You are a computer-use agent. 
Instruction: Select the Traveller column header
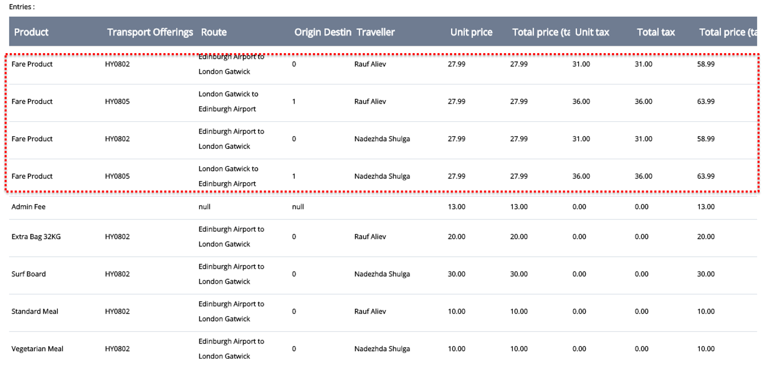[375, 32]
